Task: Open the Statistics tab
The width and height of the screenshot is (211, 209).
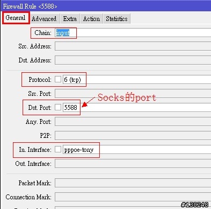Action: point(117,19)
